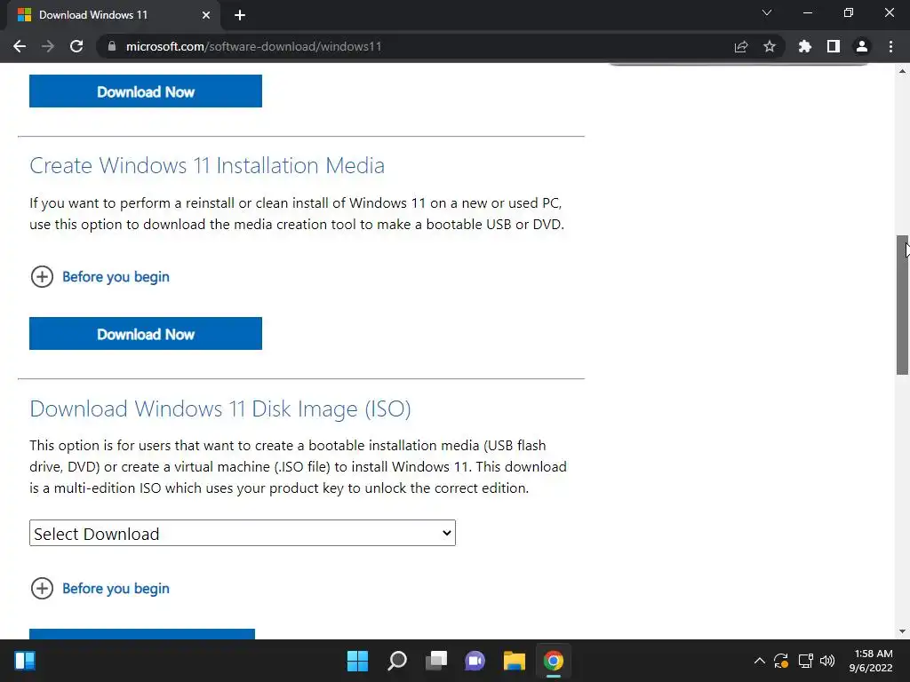The image size is (910, 682).
Task: Open Task View on the taskbar
Action: tap(436, 661)
